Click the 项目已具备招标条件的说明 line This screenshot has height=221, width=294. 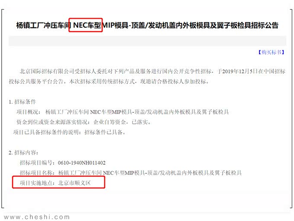(x=69, y=132)
